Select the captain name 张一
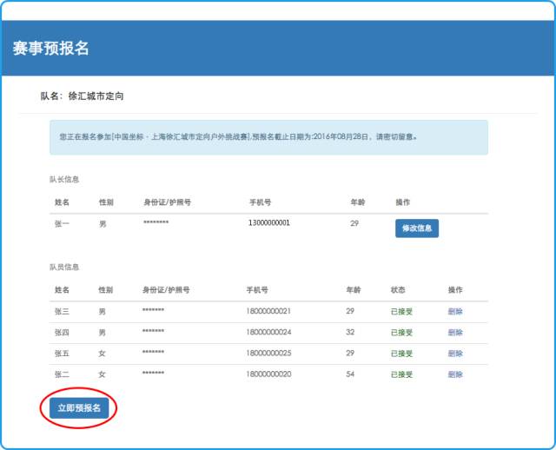 point(62,223)
